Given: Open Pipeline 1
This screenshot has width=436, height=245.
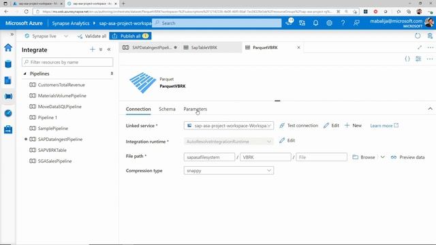Looking at the screenshot, I should point(47,118).
